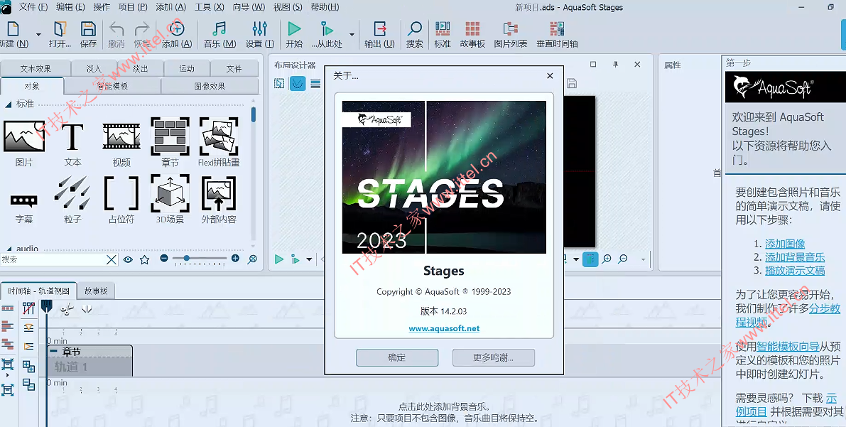Open the 帮助 (H) menu
The width and height of the screenshot is (846, 427).
325,7
